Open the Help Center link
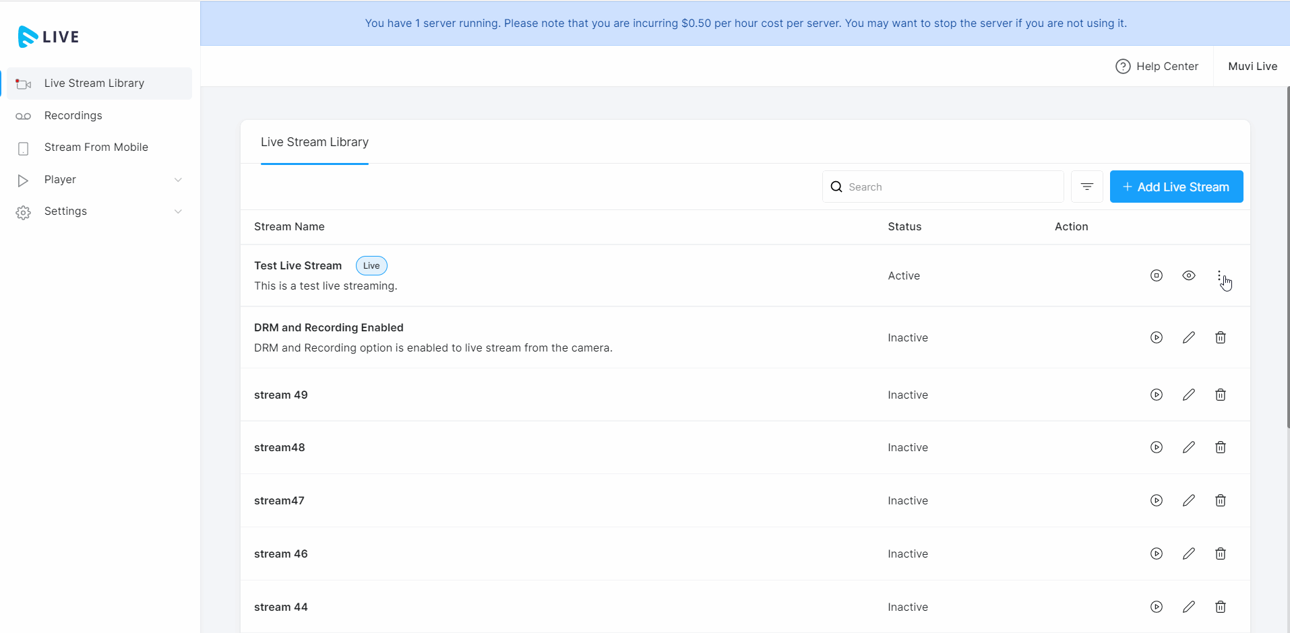This screenshot has width=1290, height=633. [x=1157, y=66]
